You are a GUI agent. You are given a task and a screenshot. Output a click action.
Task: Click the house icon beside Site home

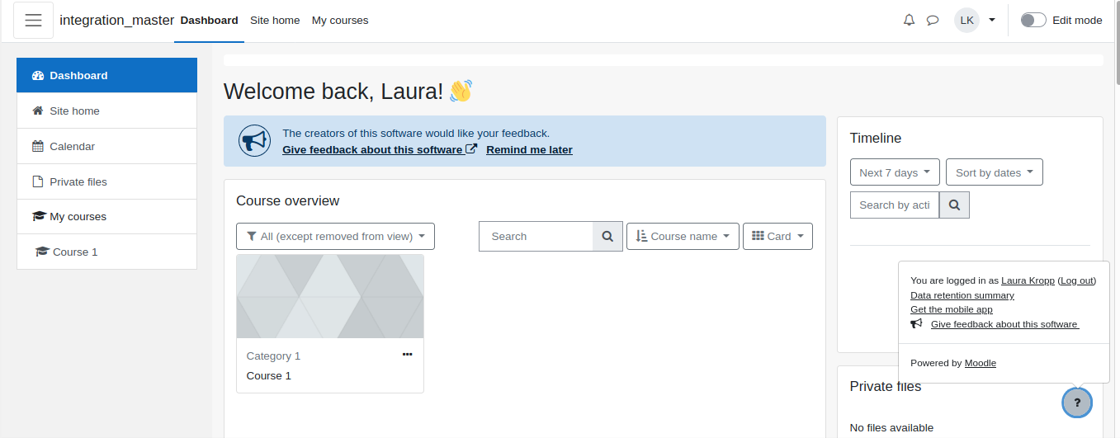(38, 111)
